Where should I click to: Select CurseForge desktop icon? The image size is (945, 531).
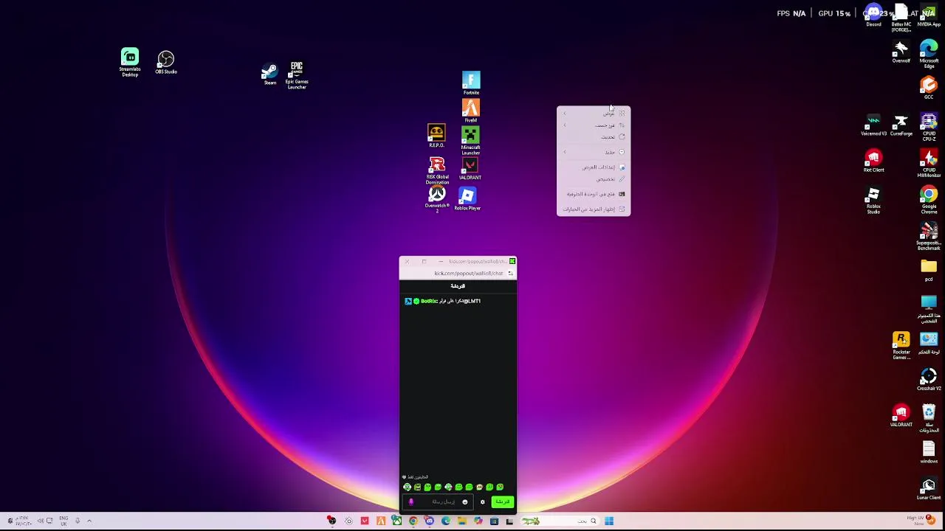click(x=901, y=125)
